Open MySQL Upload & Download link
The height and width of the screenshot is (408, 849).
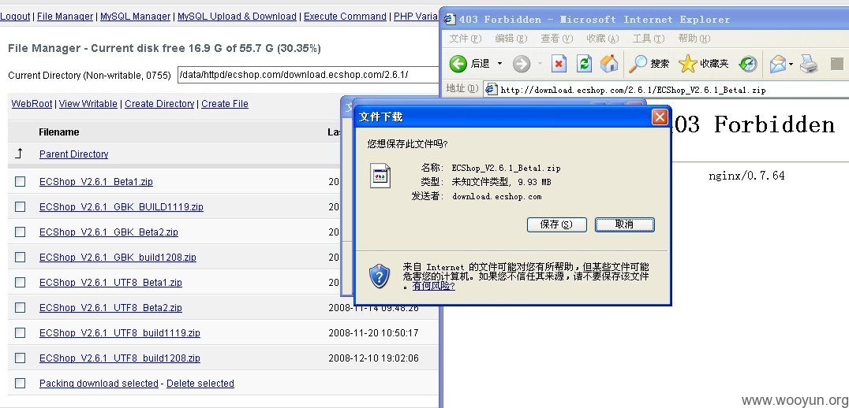(237, 17)
